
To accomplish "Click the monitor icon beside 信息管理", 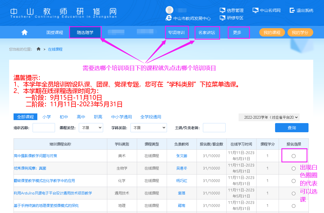I will (222, 10).
